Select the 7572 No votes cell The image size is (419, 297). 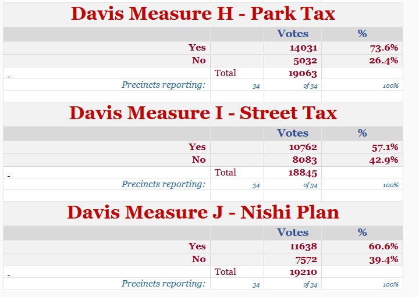tap(304, 259)
